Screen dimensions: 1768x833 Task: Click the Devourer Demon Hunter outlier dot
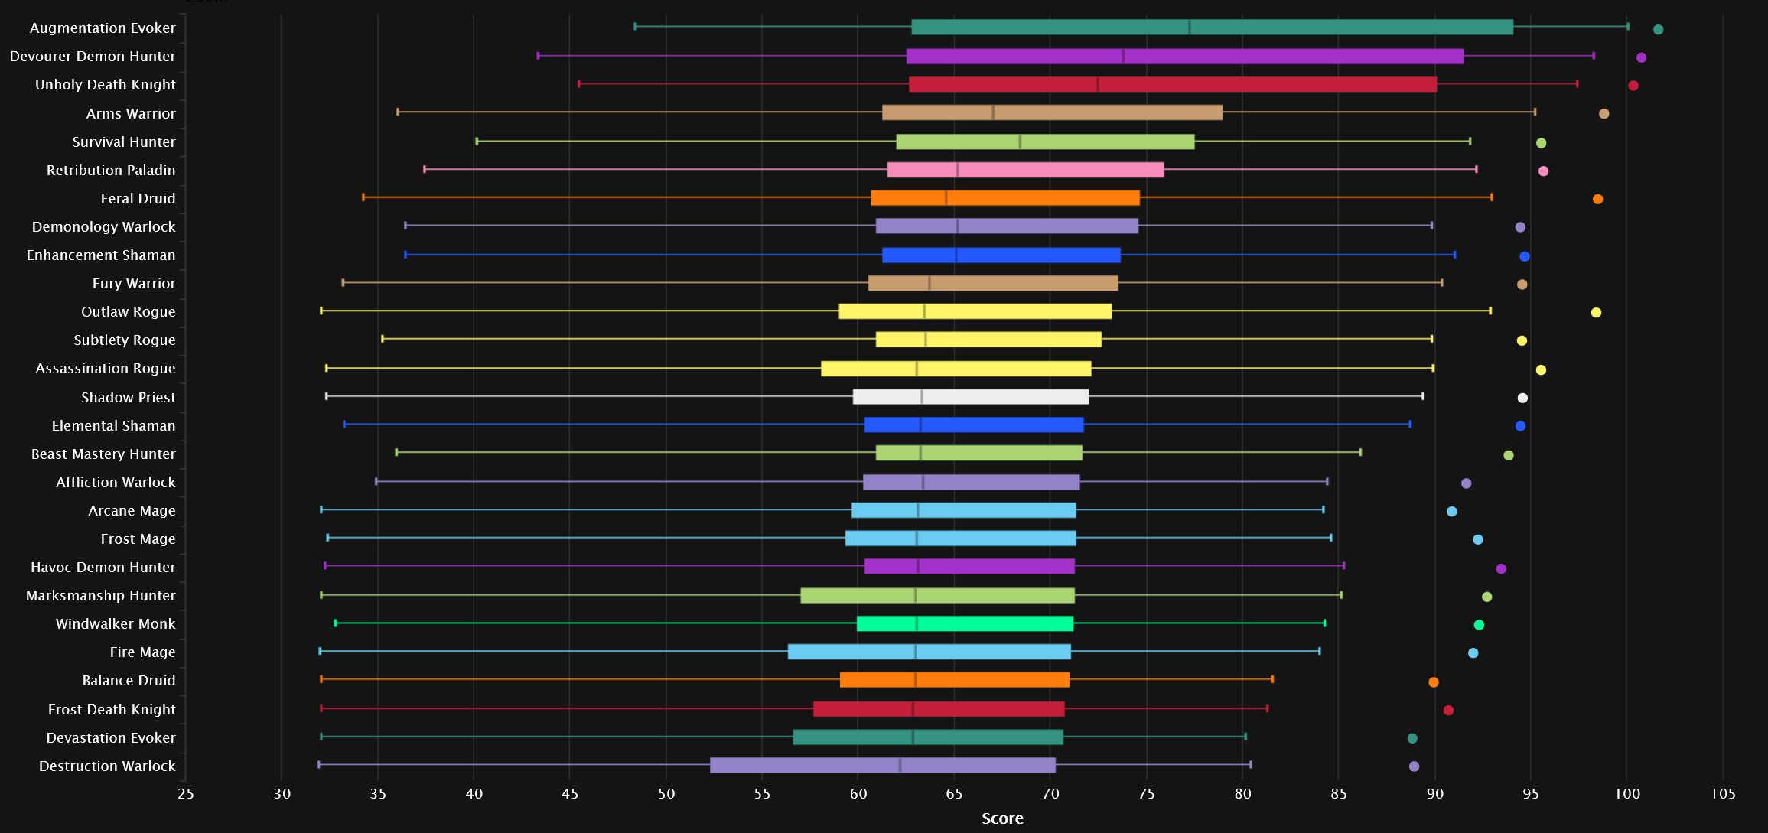click(x=1641, y=58)
